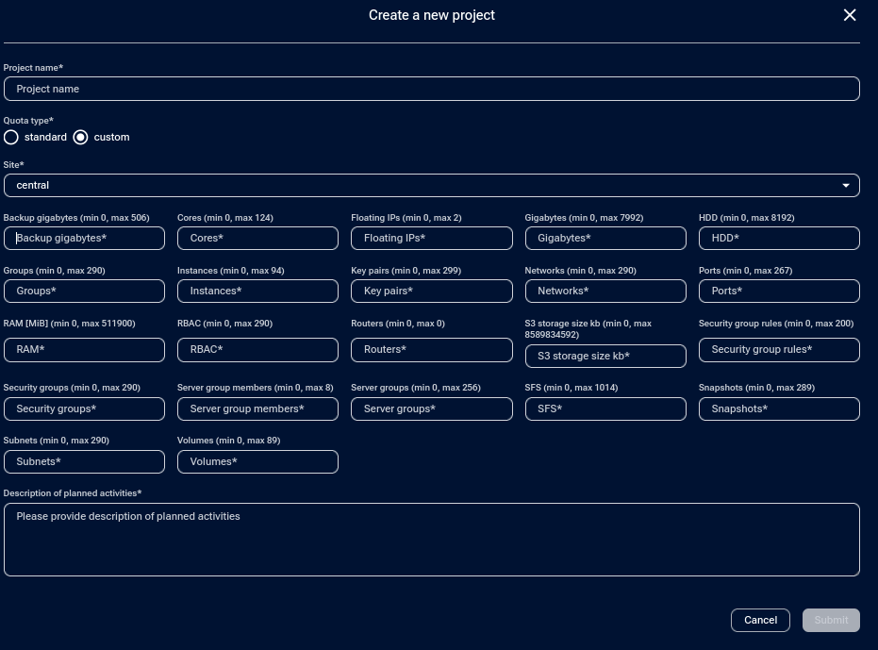Click the HDD quota input
Screen dimensions: 878x650
[x=778, y=239]
